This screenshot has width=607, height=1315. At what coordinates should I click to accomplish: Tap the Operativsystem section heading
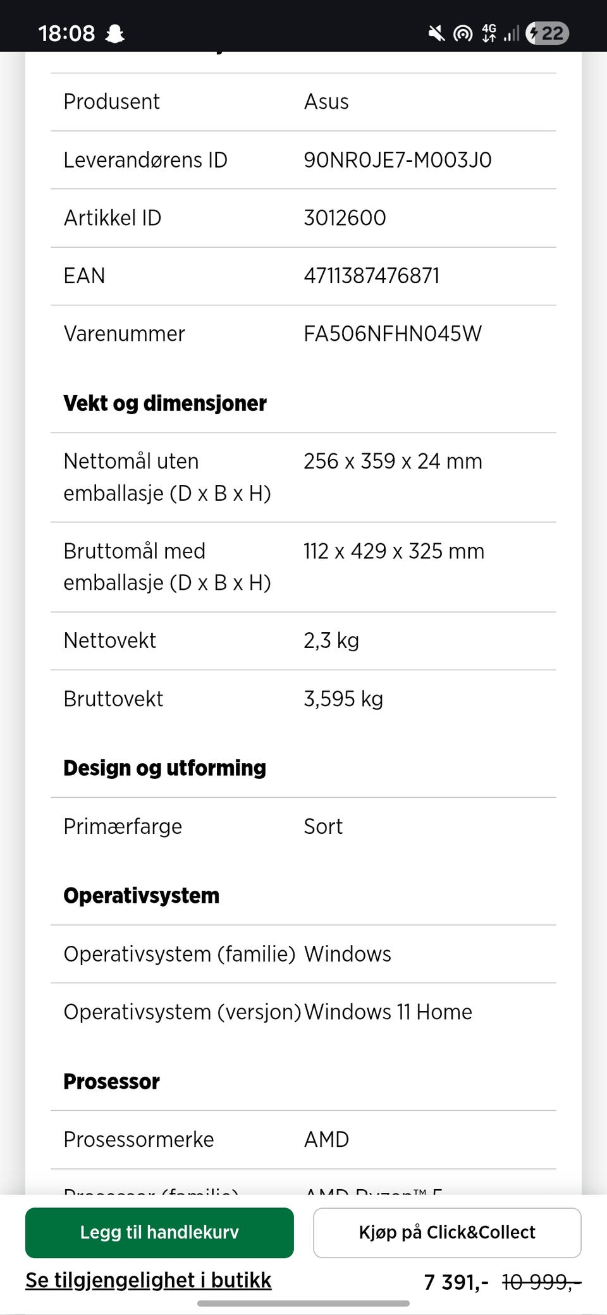click(142, 896)
